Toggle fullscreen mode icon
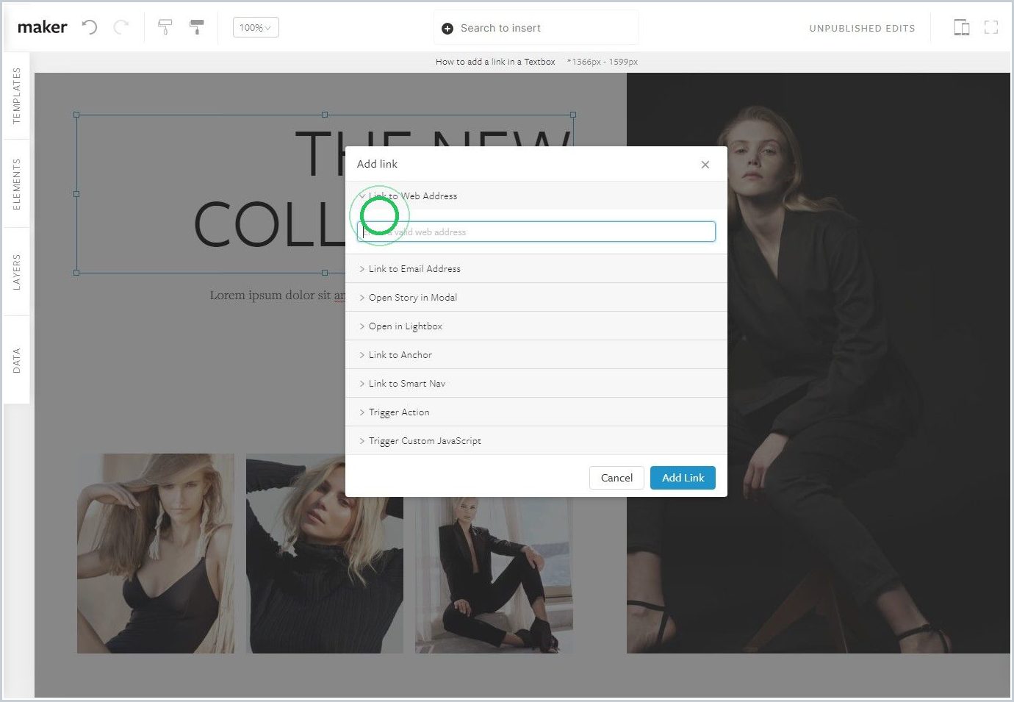The image size is (1014, 702). (x=991, y=28)
